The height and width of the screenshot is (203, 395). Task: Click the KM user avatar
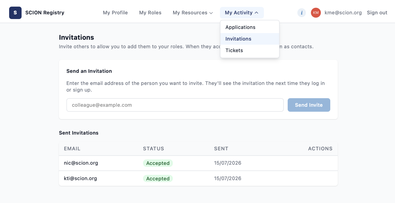316,13
